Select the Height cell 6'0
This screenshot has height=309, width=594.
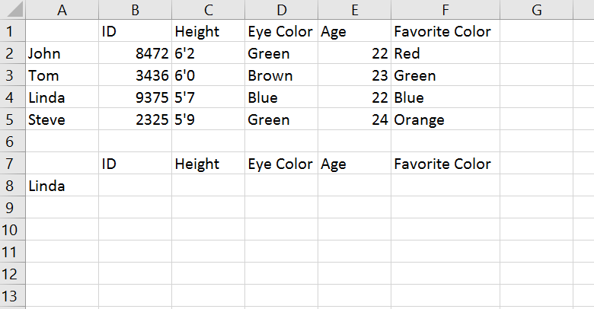point(209,75)
